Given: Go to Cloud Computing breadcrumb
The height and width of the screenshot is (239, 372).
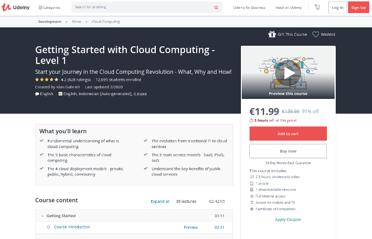Looking at the screenshot, I should 106,21.
